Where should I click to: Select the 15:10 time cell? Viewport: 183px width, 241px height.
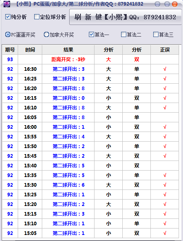(30, 223)
